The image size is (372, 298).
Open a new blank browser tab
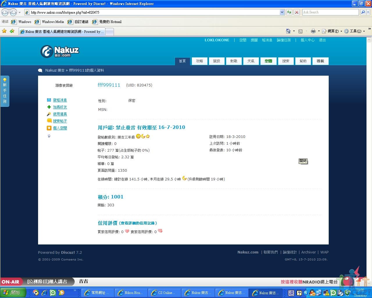110,32
